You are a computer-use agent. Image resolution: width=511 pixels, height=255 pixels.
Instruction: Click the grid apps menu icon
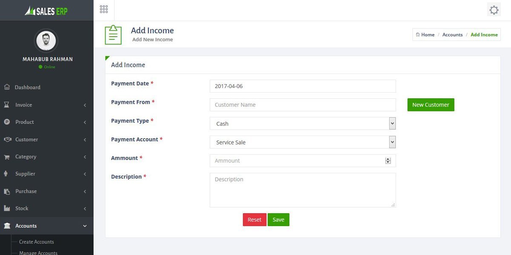click(103, 9)
